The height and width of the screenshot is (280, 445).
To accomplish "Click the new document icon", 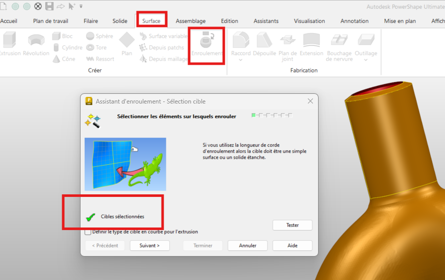I will (3, 6).
